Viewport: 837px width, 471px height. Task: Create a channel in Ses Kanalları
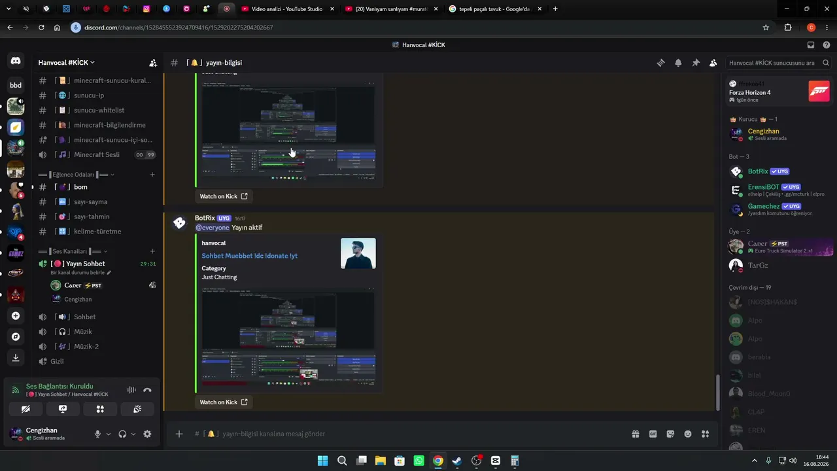point(152,251)
